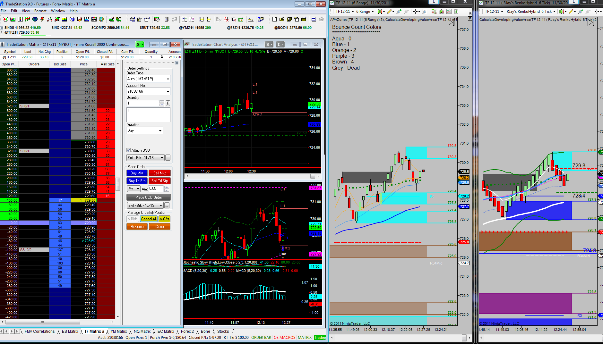Image resolution: width=603 pixels, height=344 pixels.
Task: Switch to the NQ Matrix tab
Action: click(x=142, y=331)
